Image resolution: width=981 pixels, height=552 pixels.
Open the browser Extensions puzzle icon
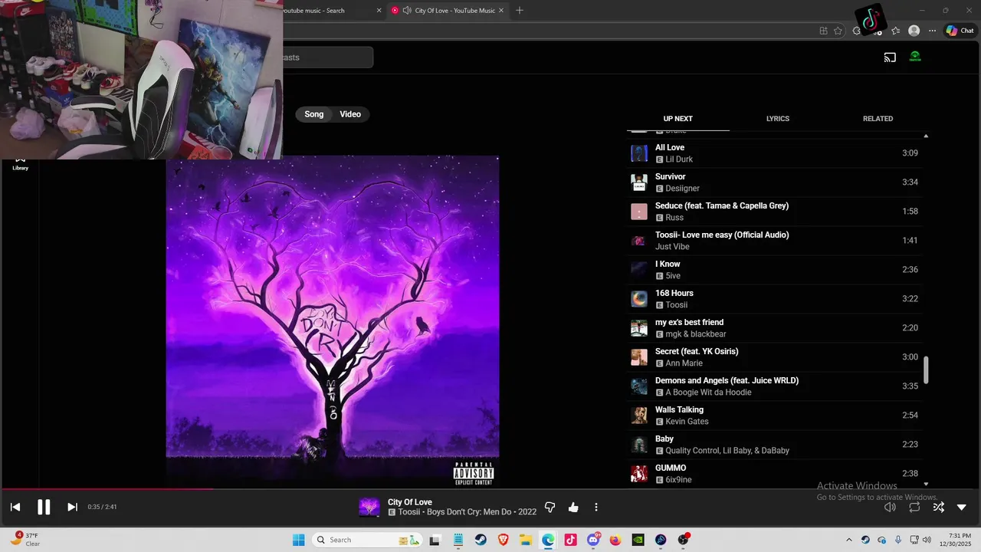pos(857,31)
